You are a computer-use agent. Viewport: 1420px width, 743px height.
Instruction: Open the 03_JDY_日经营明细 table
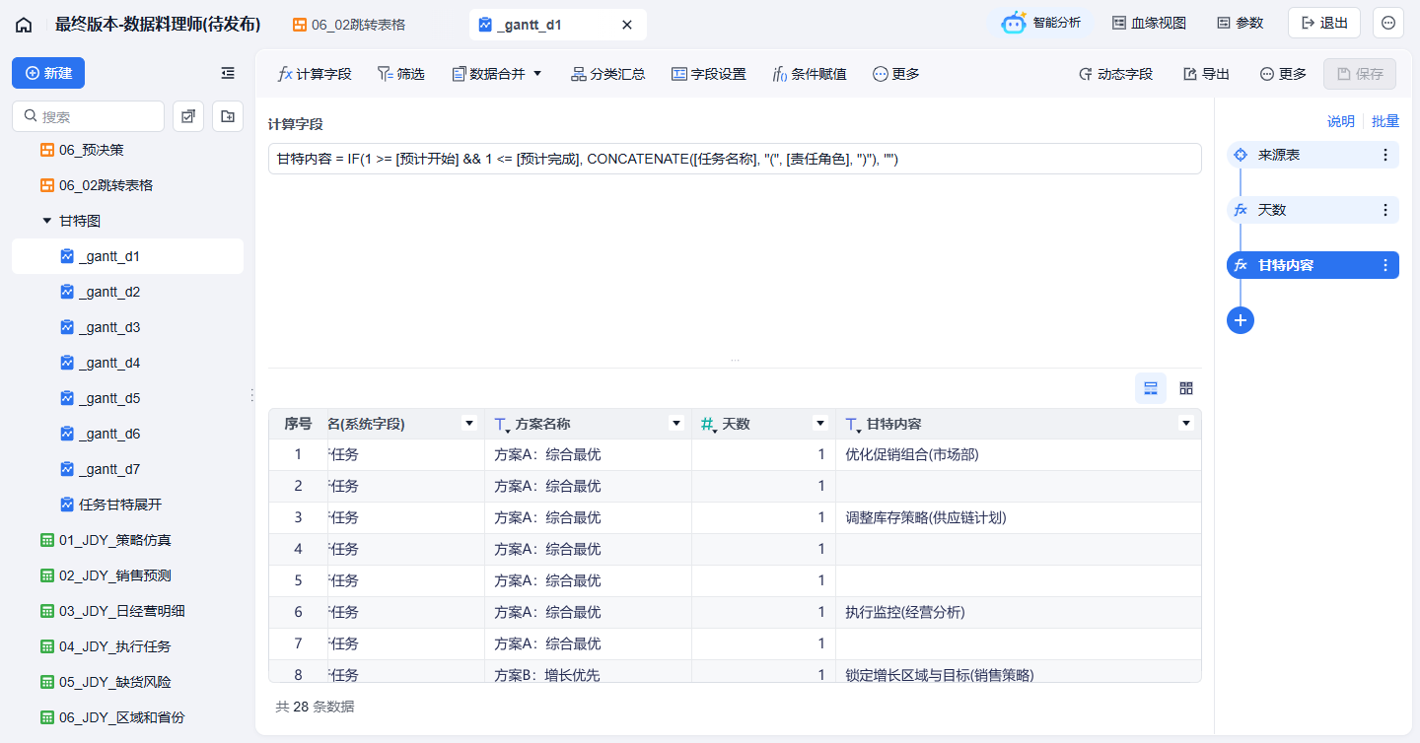pos(127,611)
